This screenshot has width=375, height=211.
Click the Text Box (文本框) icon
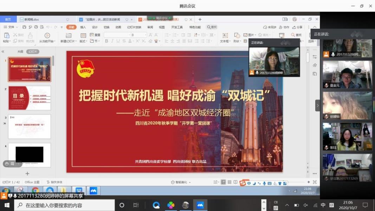tap(225, 36)
